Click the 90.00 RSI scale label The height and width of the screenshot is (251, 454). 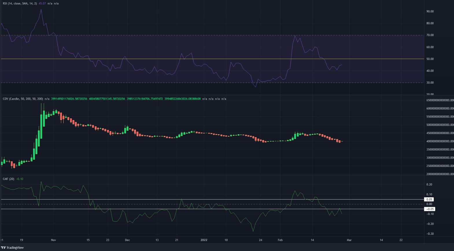click(430, 12)
